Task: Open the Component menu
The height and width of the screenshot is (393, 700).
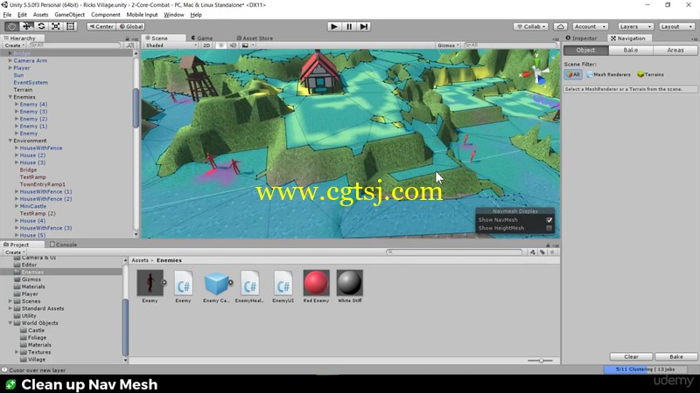Action: (105, 15)
